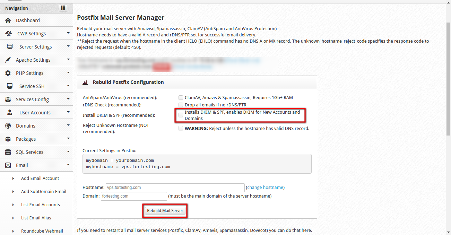Open List Email Alias submenu item
Screen dimensions: 451x235
(x=36, y=218)
